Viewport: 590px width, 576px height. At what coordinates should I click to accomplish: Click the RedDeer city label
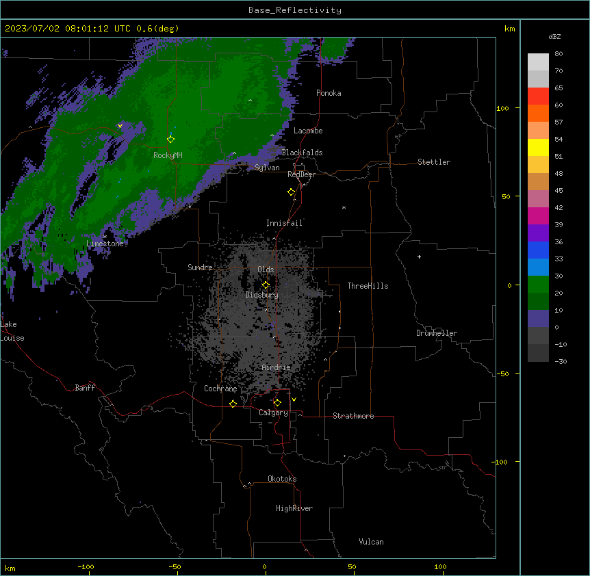301,174
